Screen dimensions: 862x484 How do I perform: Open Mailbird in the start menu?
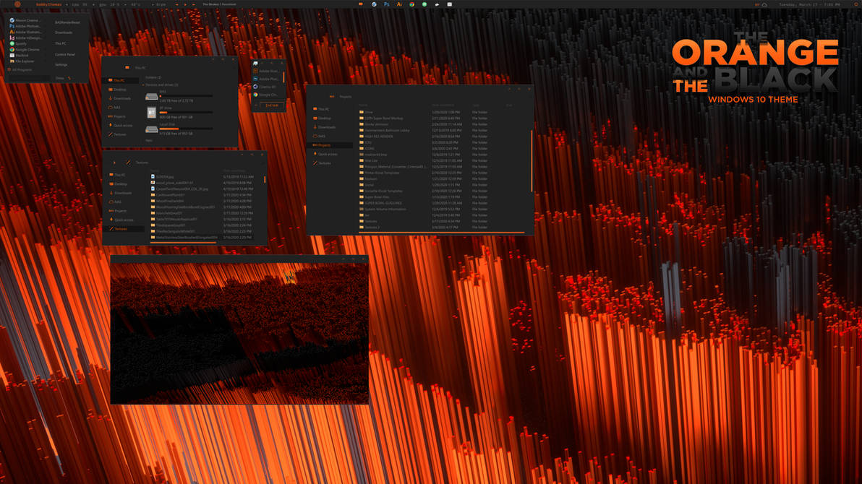tap(20, 56)
